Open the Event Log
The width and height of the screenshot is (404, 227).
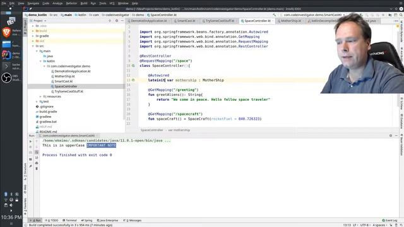click(389, 220)
